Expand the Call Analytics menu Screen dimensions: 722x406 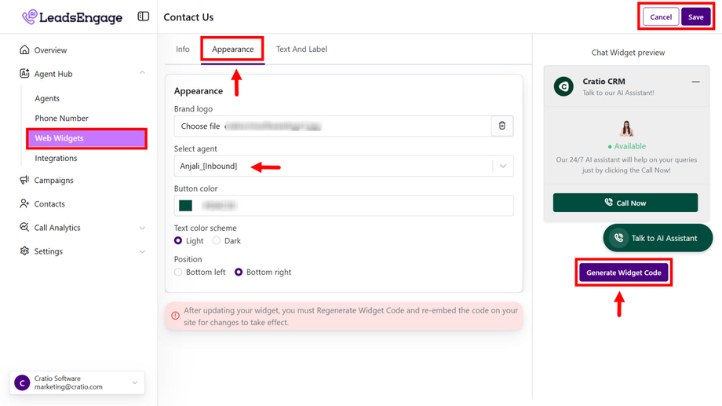(x=142, y=228)
